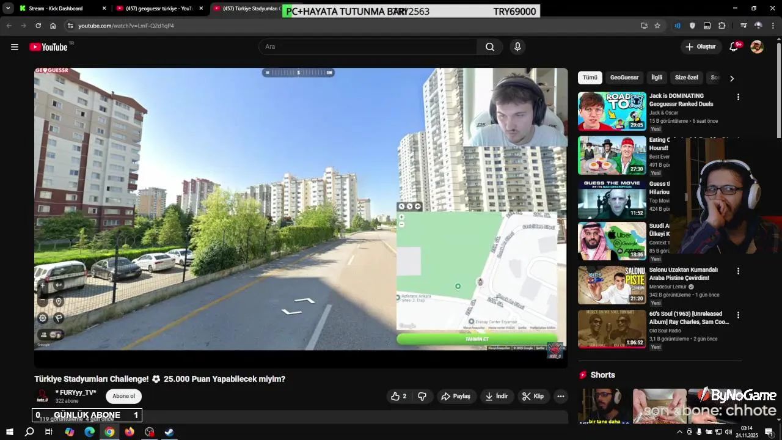
Task: Open the Mendebur Lemur channel name
Action: (668, 287)
